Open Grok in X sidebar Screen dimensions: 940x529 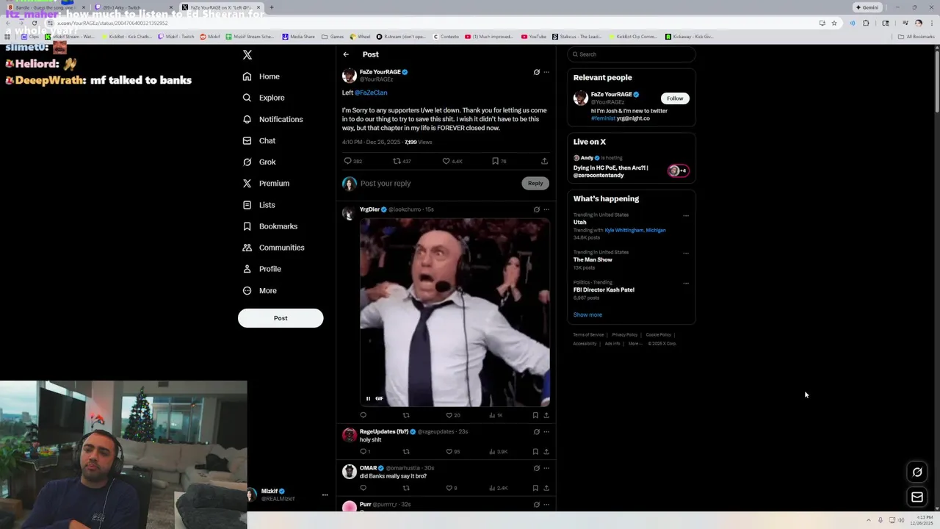click(259, 162)
